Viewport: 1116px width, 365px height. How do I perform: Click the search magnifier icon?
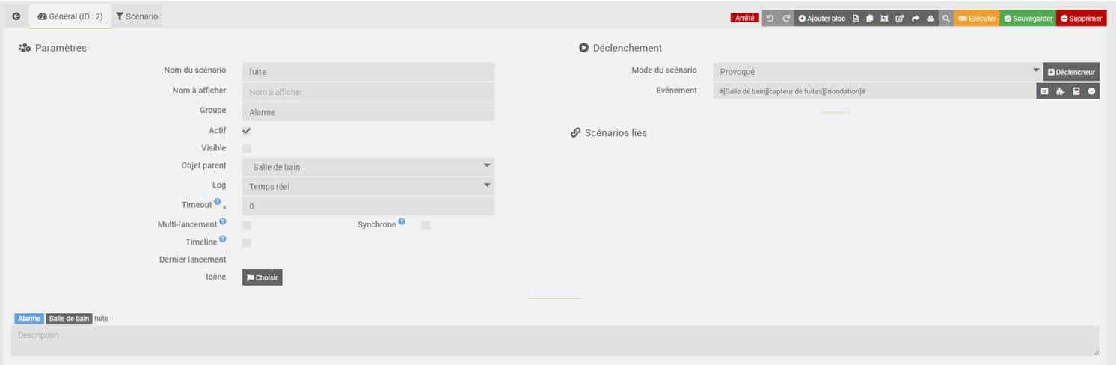(x=946, y=18)
